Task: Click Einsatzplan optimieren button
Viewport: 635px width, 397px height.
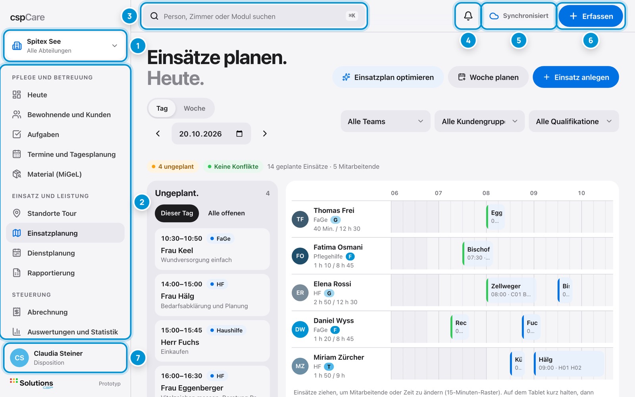Action: coord(388,77)
